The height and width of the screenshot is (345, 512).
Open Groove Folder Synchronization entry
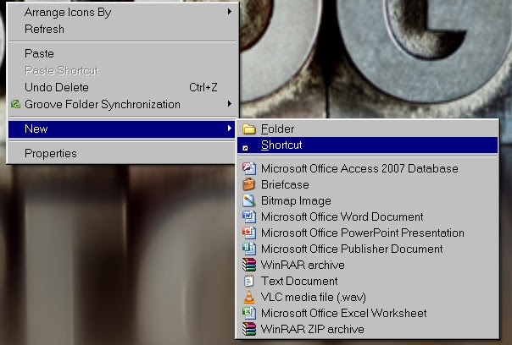(x=122, y=104)
